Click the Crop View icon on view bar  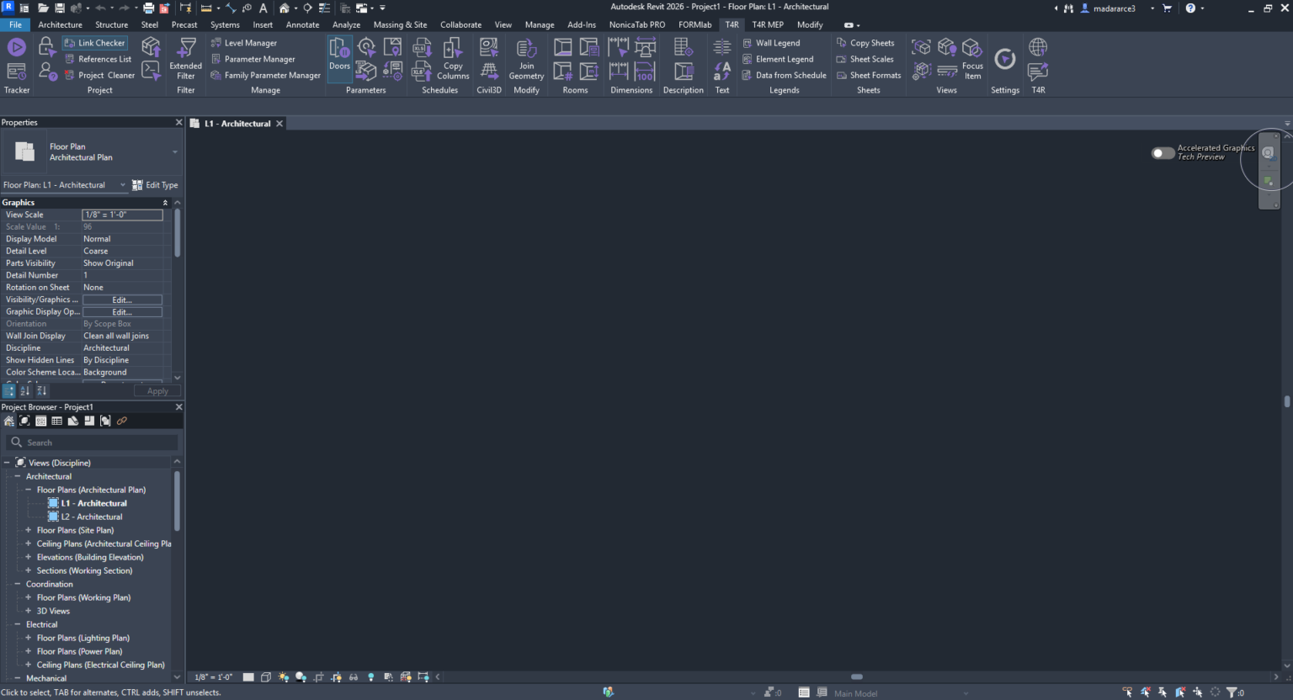(x=318, y=676)
